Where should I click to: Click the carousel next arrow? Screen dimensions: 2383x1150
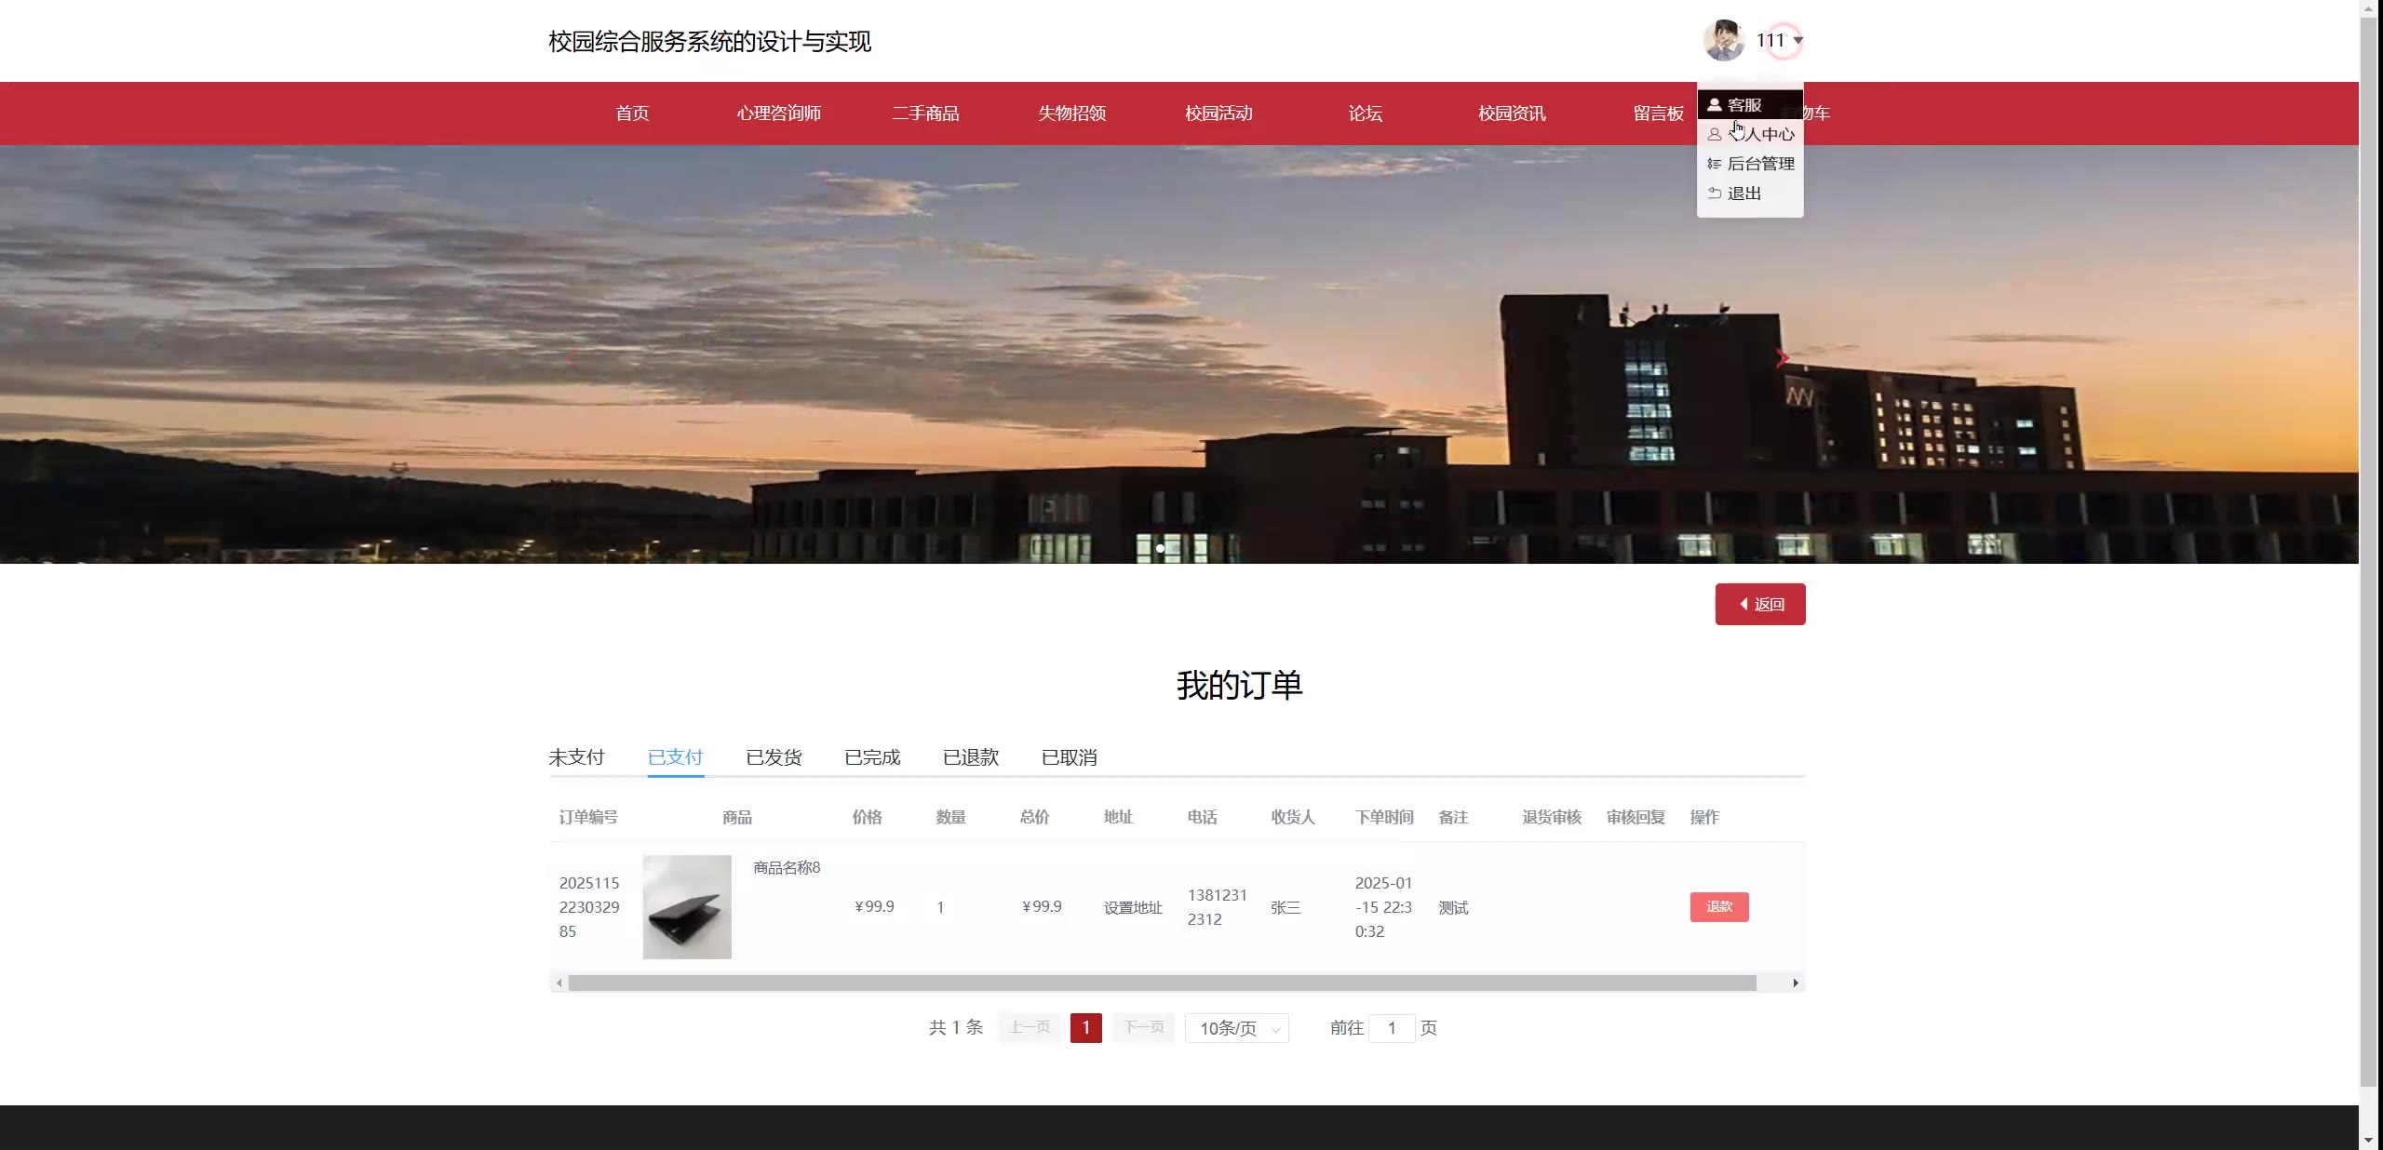[x=1782, y=358]
